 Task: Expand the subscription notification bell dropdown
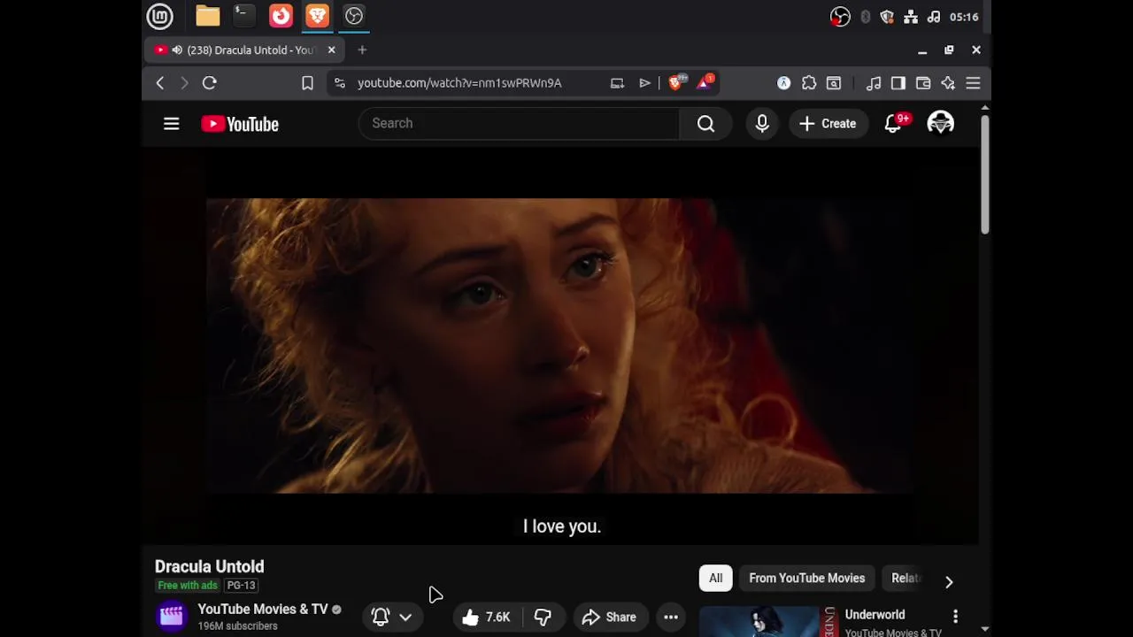(x=392, y=618)
